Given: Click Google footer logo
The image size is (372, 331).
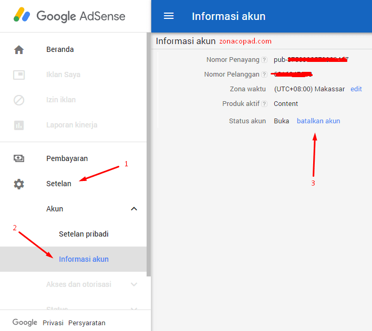Looking at the screenshot, I should (25, 322).
